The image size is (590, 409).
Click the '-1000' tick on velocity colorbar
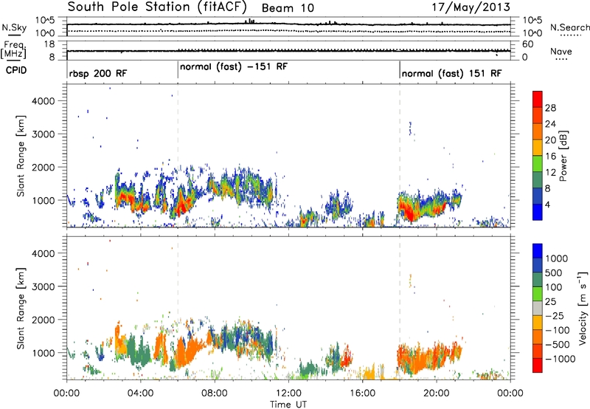click(x=560, y=359)
